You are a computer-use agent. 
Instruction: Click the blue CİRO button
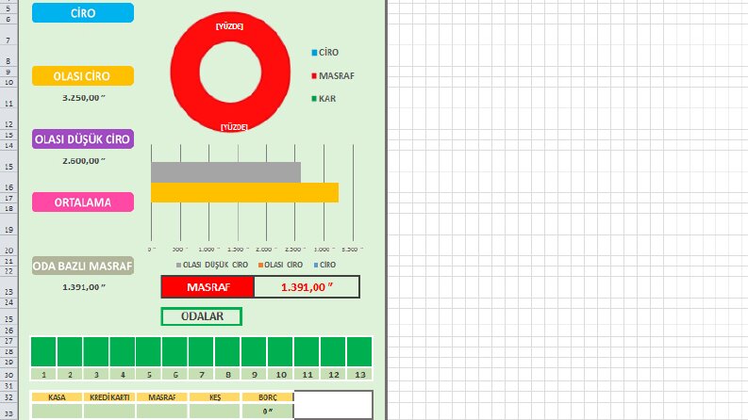(83, 13)
